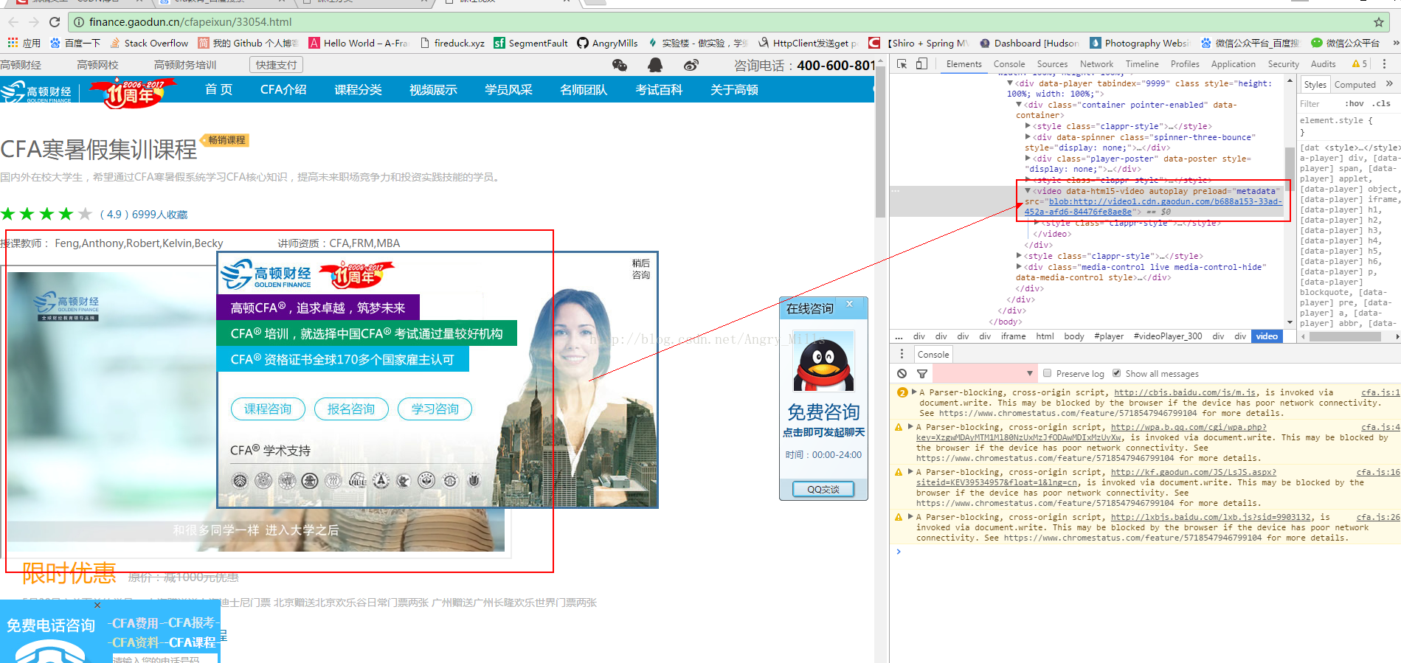Viewport: 1401px width, 663px height.
Task: Open the blob video src link
Action: point(1153,206)
